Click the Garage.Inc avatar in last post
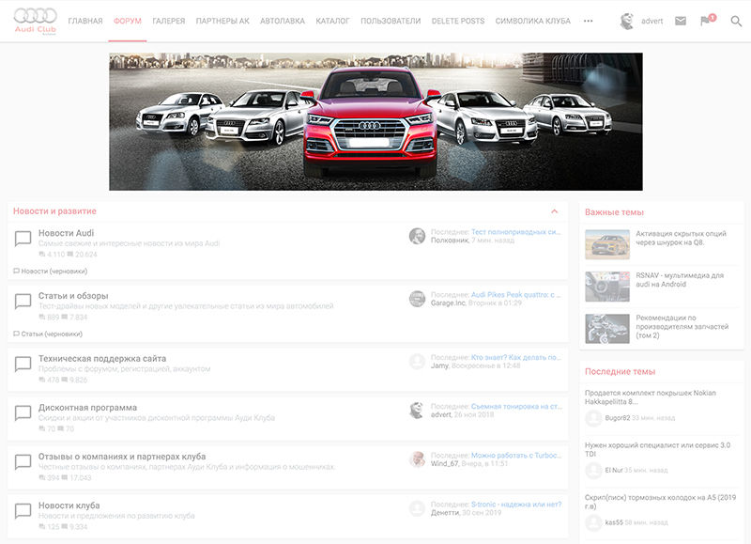 [x=417, y=299]
